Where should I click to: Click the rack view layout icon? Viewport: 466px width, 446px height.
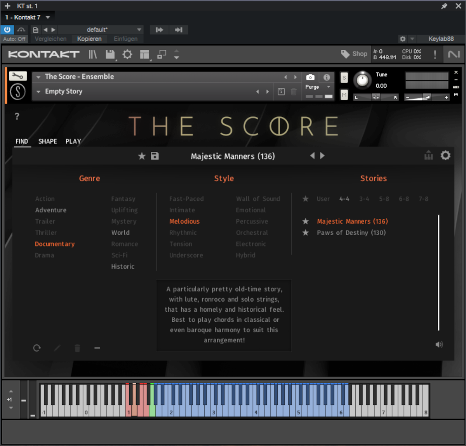coord(144,54)
